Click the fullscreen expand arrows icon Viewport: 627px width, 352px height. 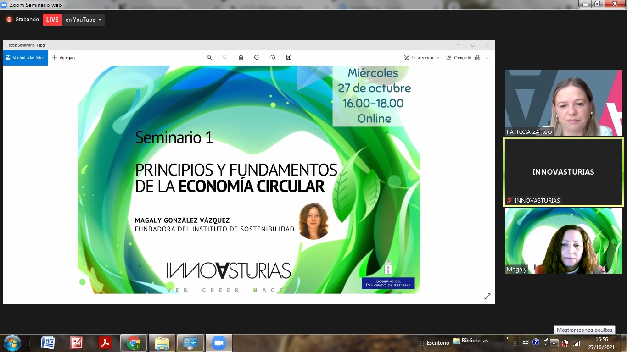(487, 297)
